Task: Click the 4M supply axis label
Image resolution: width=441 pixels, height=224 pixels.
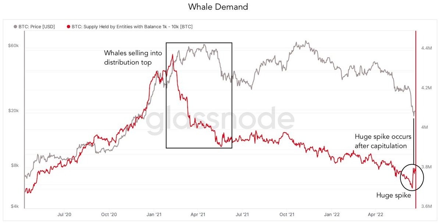Action: pyautogui.click(x=424, y=127)
